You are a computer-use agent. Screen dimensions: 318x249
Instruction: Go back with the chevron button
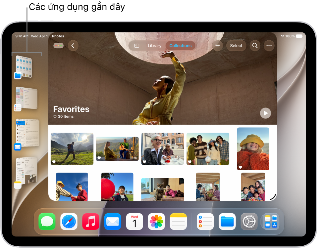click(x=73, y=46)
